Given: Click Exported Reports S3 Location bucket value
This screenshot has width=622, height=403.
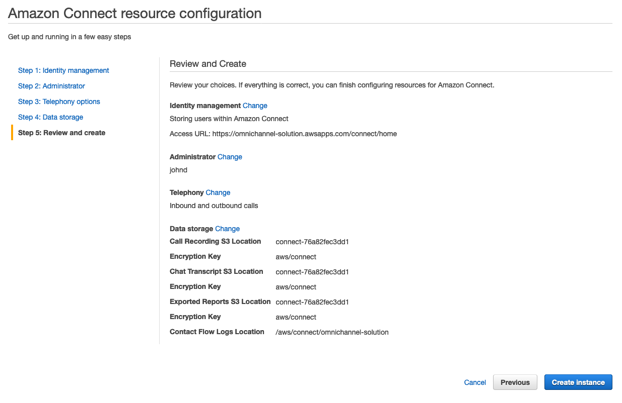Looking at the screenshot, I should (x=312, y=302).
